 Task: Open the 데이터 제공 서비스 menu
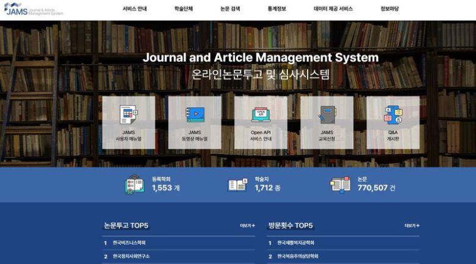333,9
